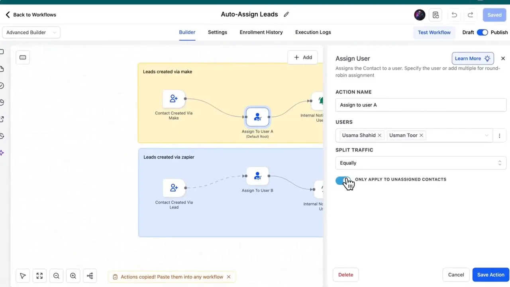The height and width of the screenshot is (287, 510).
Task: Remove Usman Toor from users
Action: pyautogui.click(x=421, y=136)
